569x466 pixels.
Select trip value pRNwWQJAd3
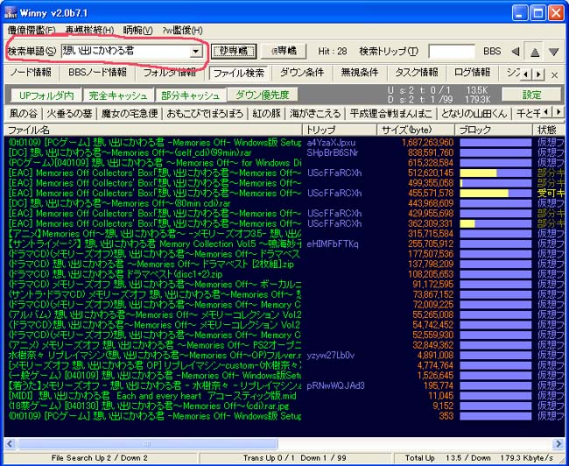coord(335,386)
